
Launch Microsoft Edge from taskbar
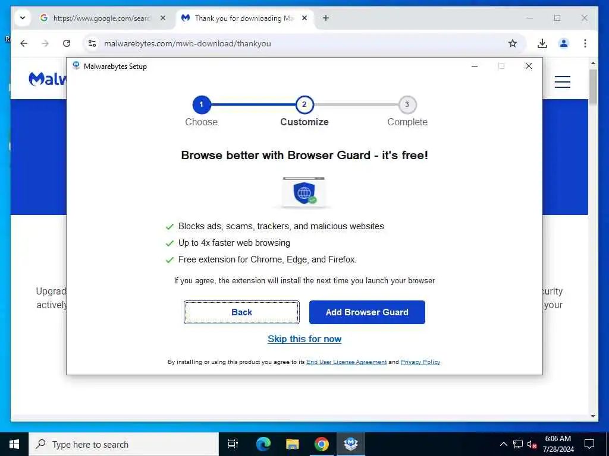coord(263,444)
